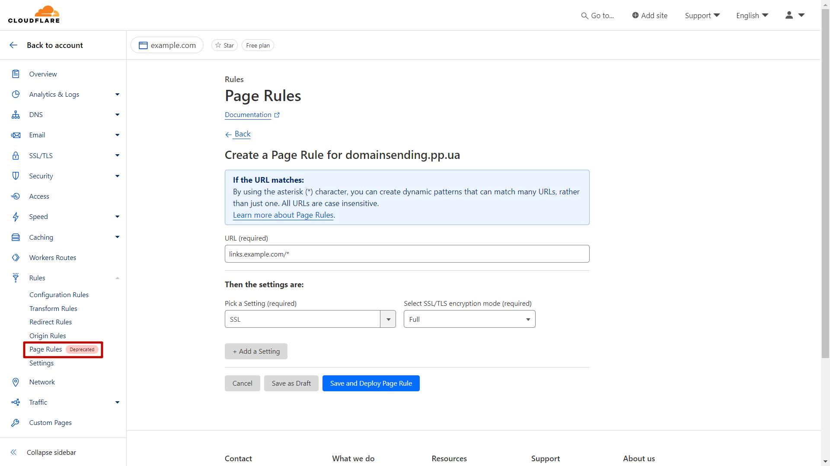The height and width of the screenshot is (466, 830).
Task: Select Page Rules in the sidebar
Action: [x=46, y=349]
